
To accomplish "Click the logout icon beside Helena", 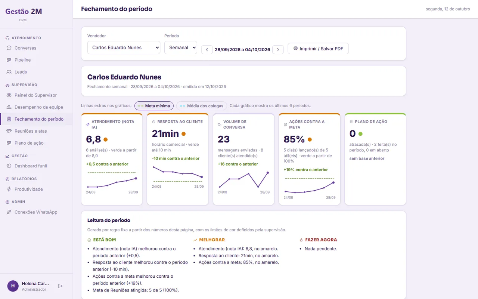I will (60, 286).
